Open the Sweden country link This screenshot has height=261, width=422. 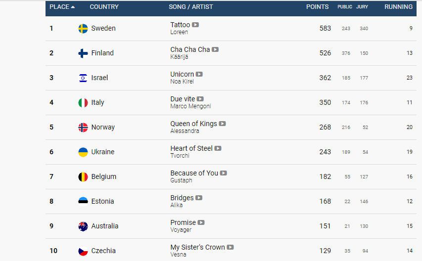(103, 28)
